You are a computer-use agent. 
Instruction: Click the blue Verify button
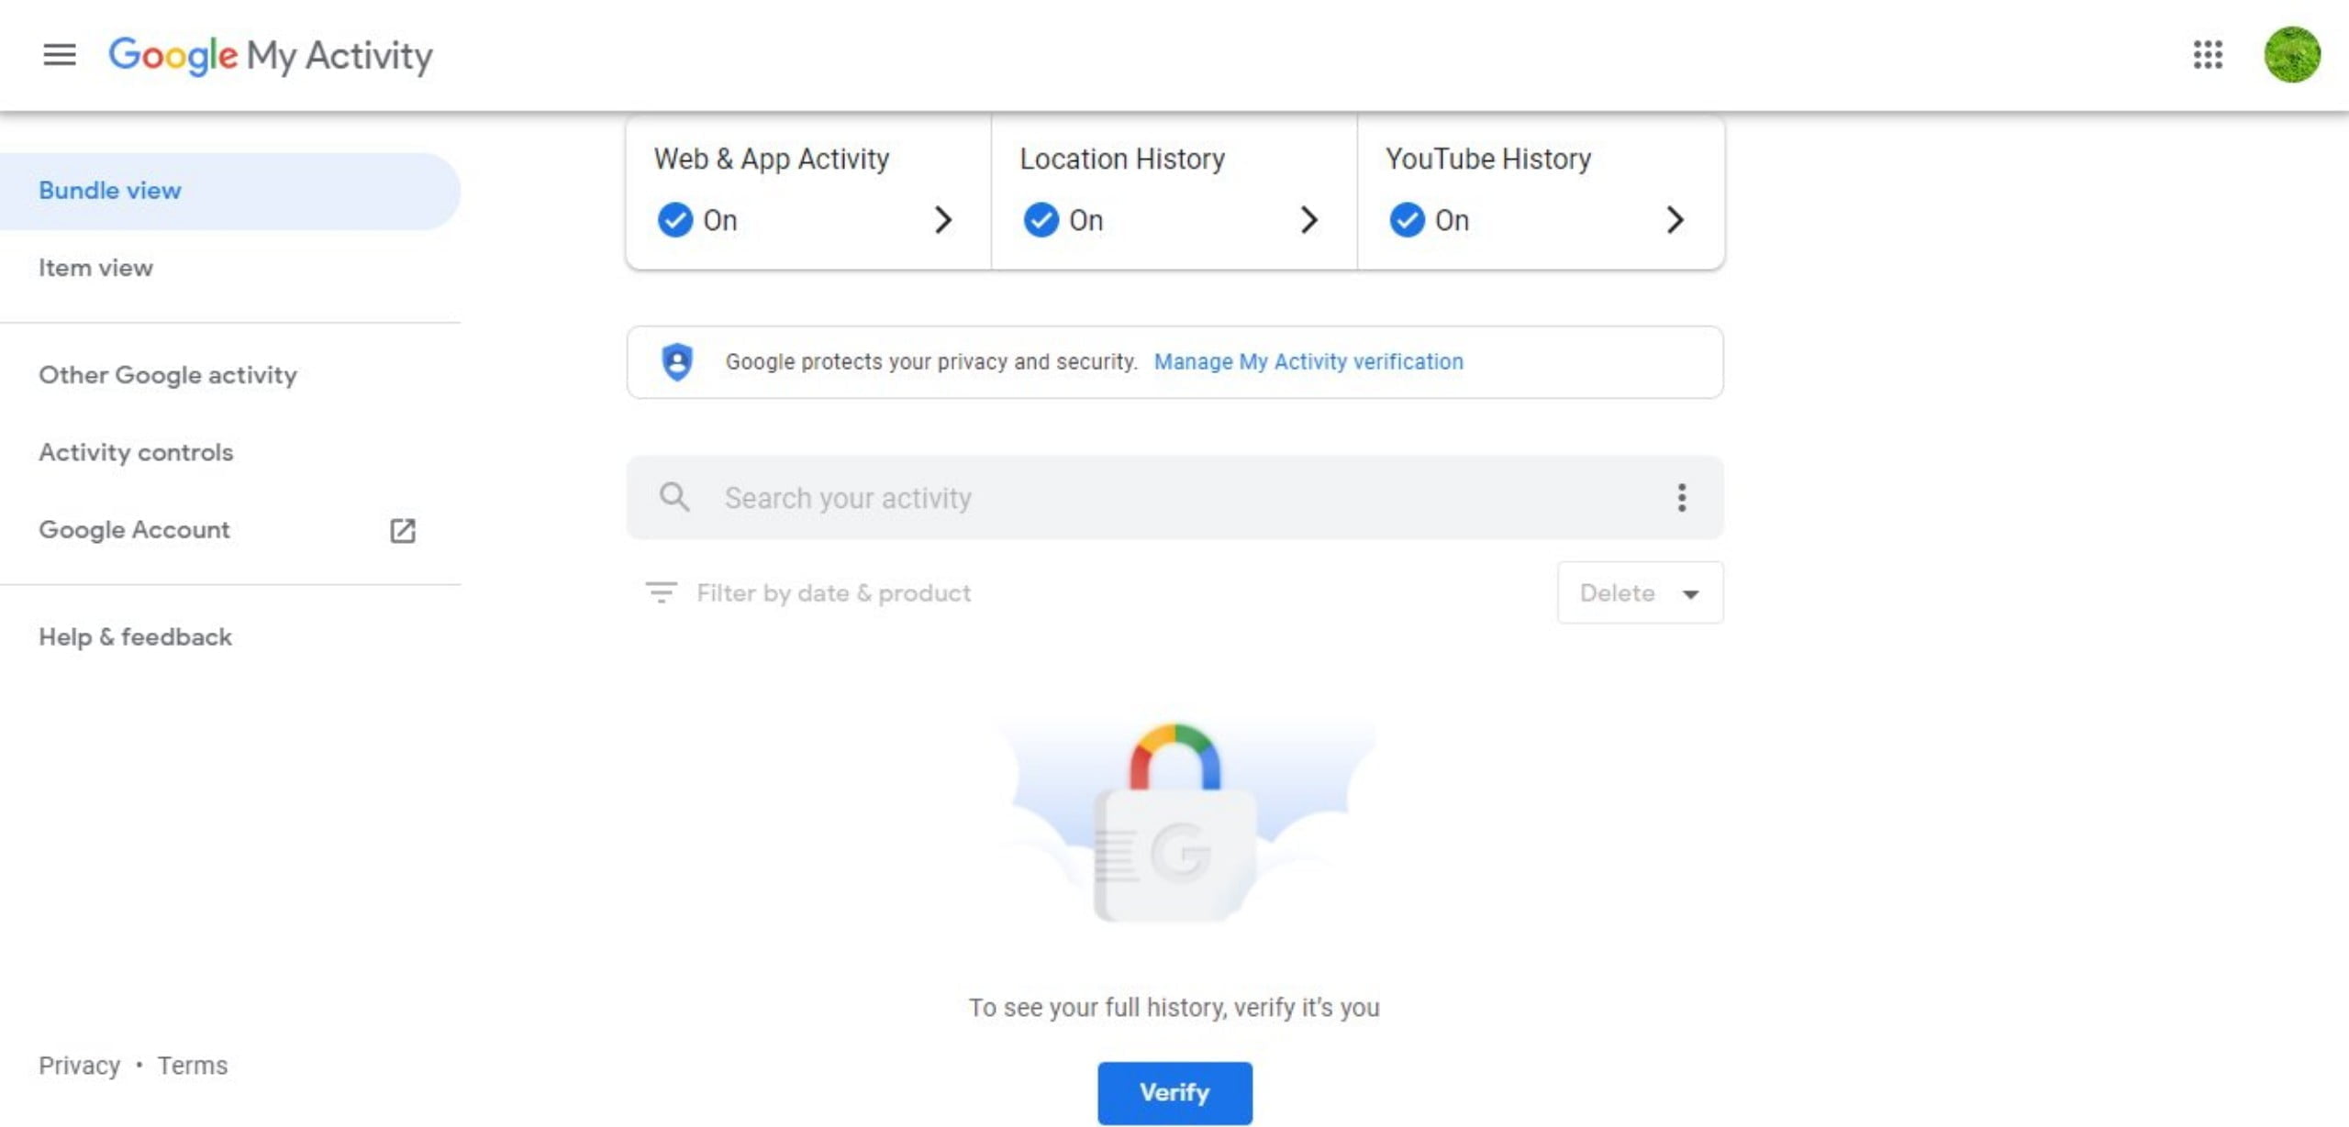point(1174,1092)
